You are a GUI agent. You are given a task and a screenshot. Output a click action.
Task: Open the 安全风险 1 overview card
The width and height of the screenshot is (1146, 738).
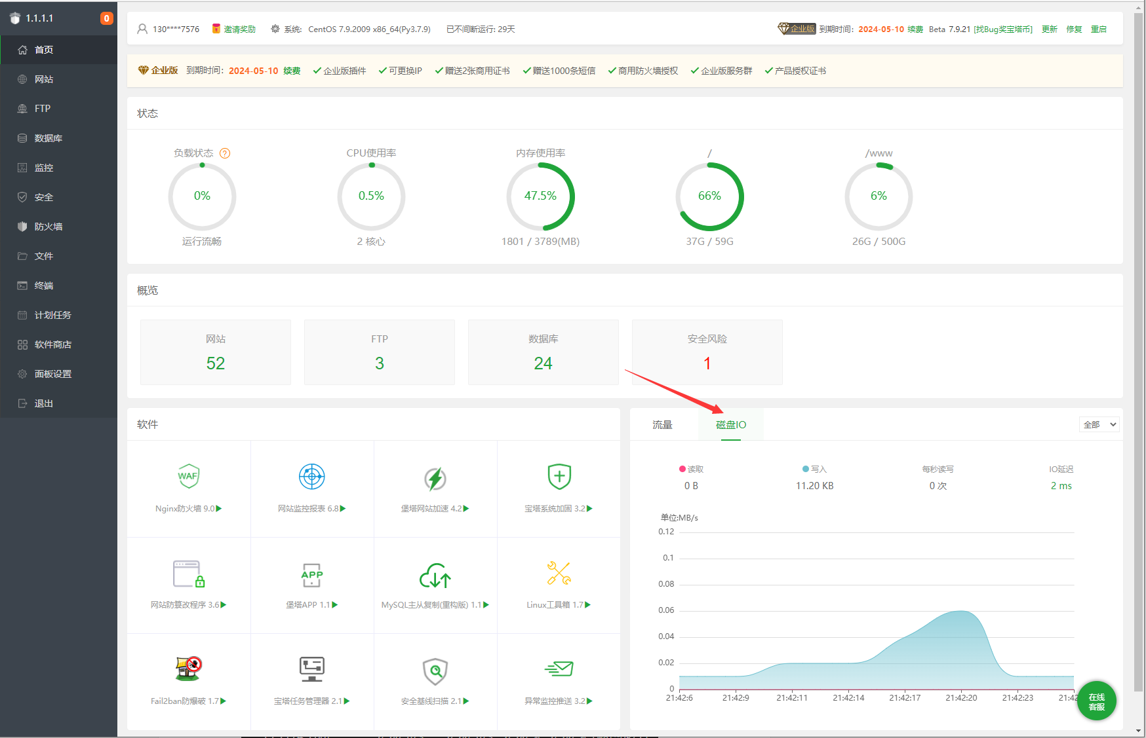coord(707,352)
